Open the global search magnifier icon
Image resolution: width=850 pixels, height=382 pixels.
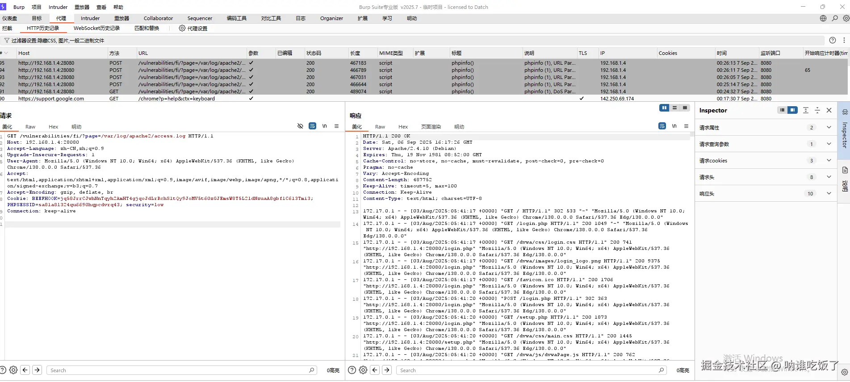point(835,18)
